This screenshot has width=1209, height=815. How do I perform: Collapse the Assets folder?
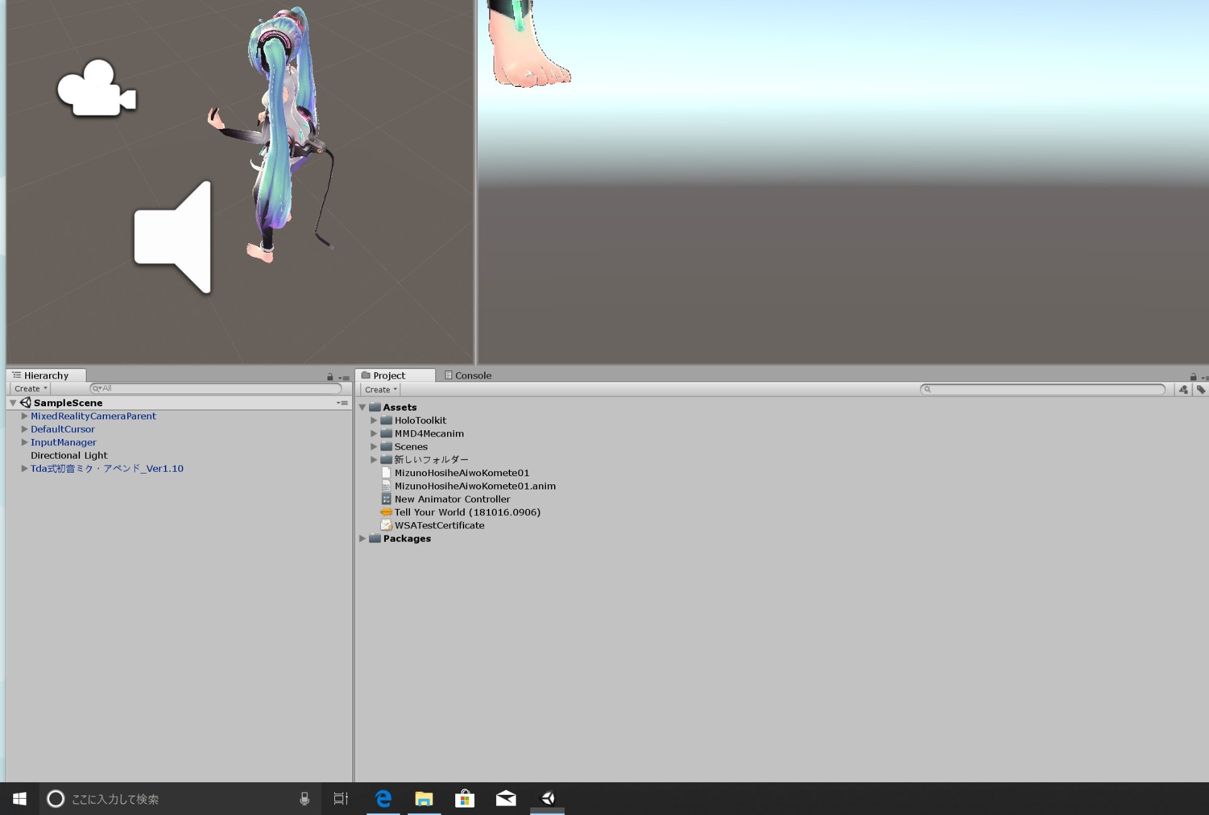(x=363, y=407)
